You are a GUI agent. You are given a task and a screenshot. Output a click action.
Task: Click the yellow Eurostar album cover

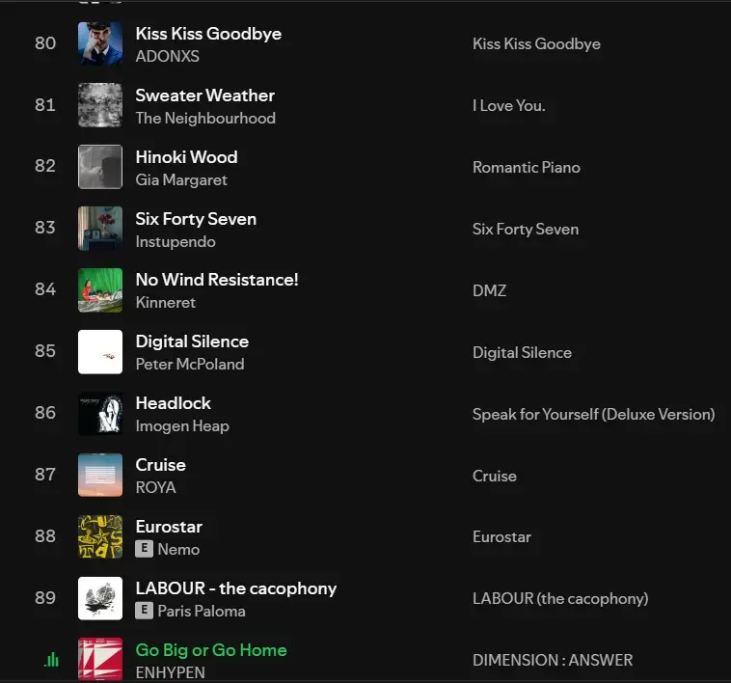click(x=100, y=537)
